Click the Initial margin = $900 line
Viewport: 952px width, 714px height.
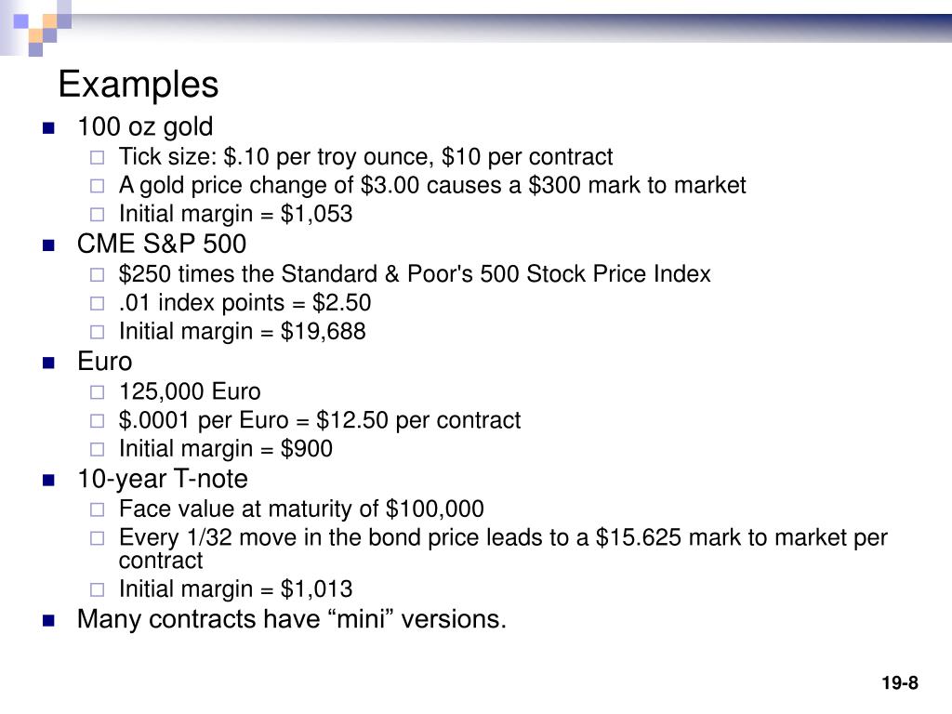(x=226, y=449)
